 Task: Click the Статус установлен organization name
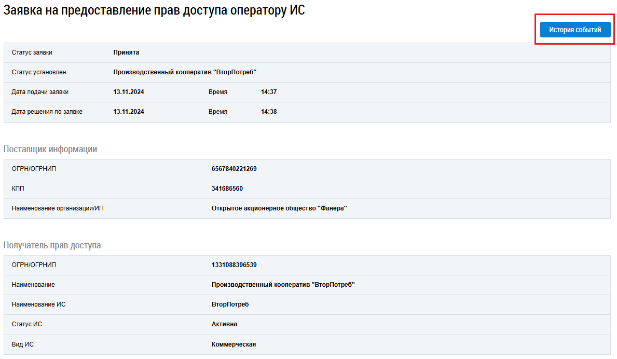point(185,72)
